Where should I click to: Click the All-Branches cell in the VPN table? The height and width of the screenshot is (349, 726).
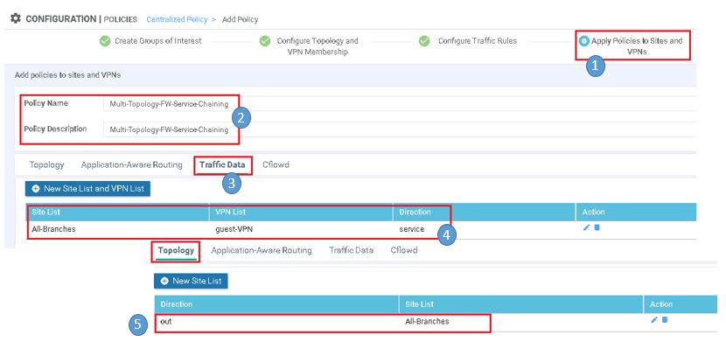[x=53, y=229]
